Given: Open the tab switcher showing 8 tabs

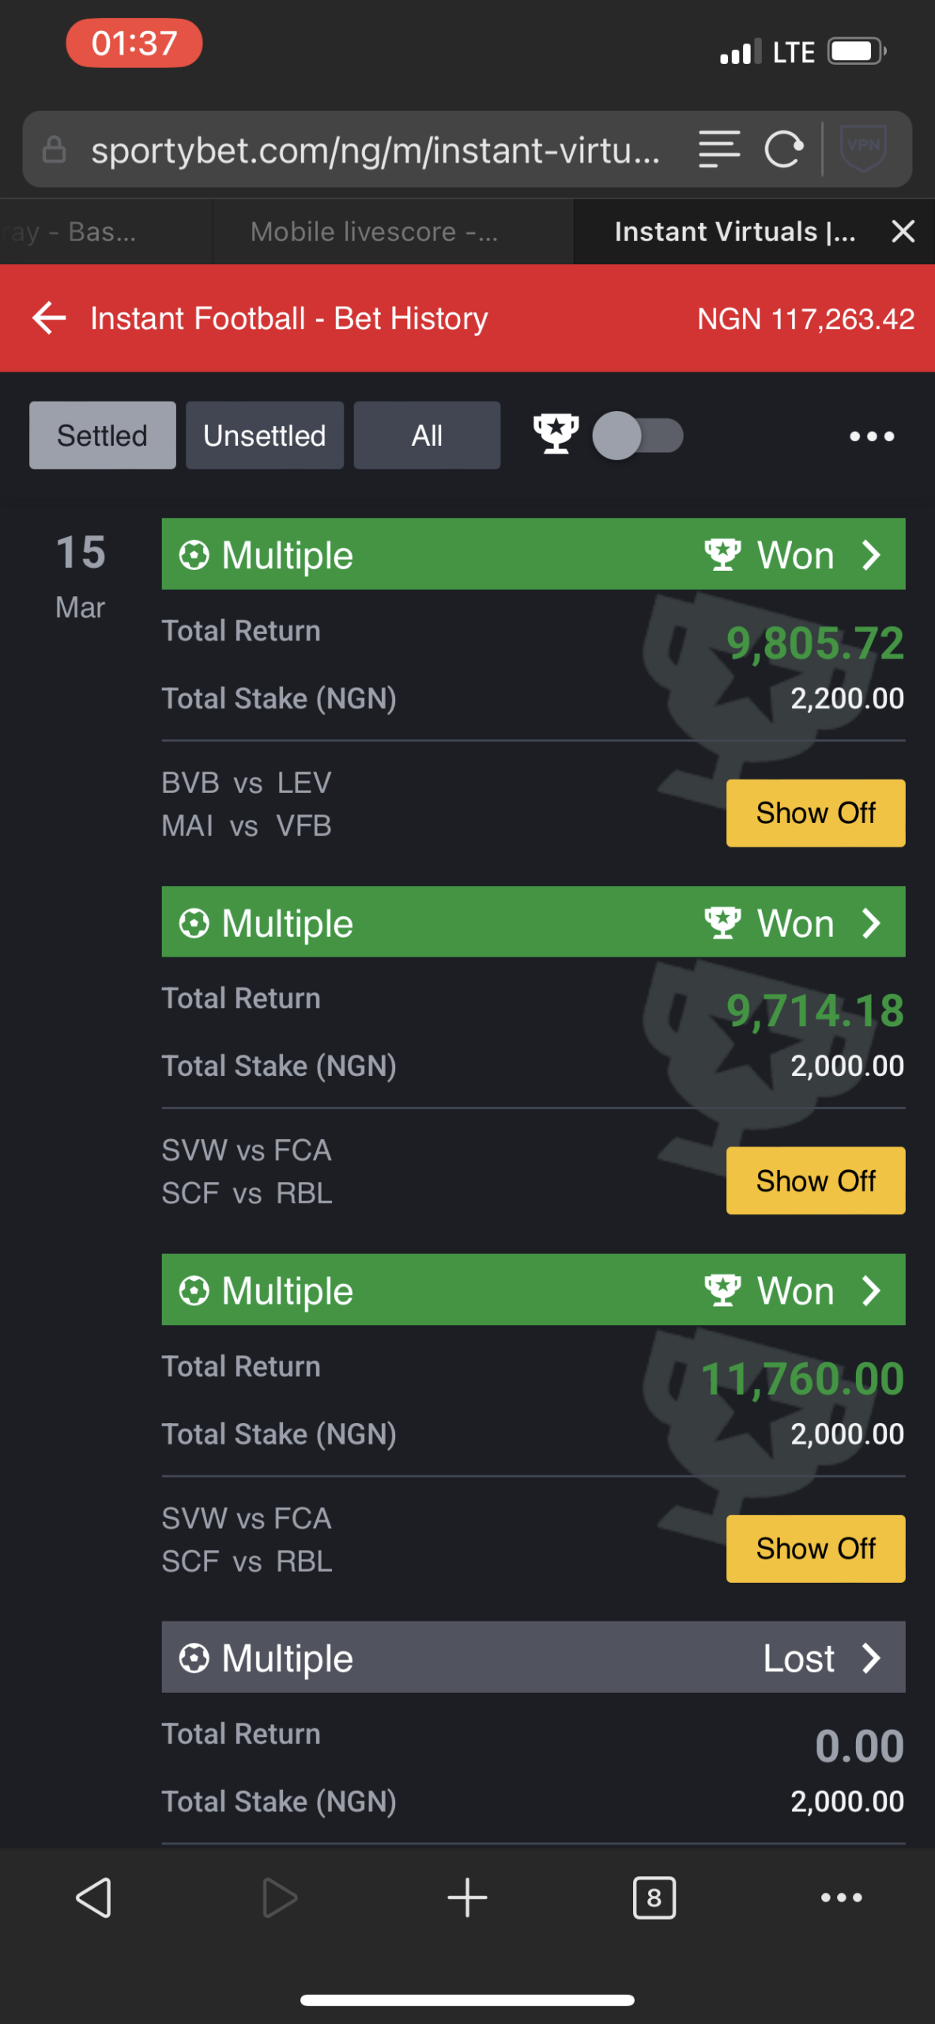Looking at the screenshot, I should click(654, 1897).
